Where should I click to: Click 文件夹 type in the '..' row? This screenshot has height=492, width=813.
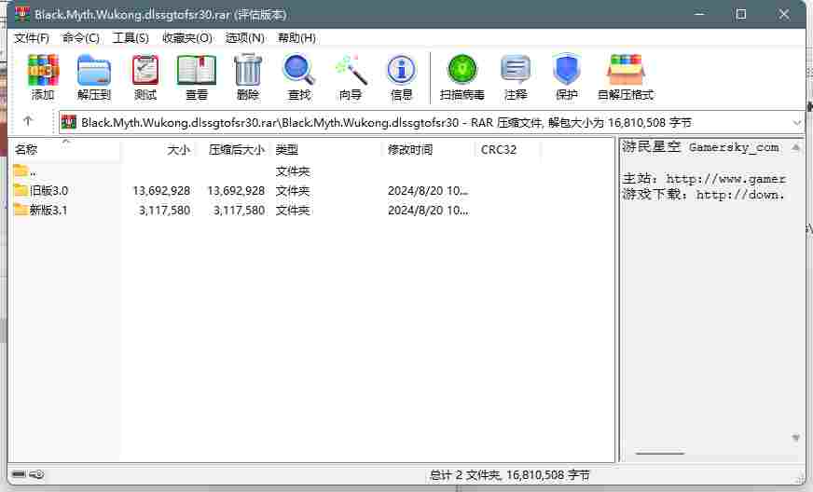coord(293,171)
